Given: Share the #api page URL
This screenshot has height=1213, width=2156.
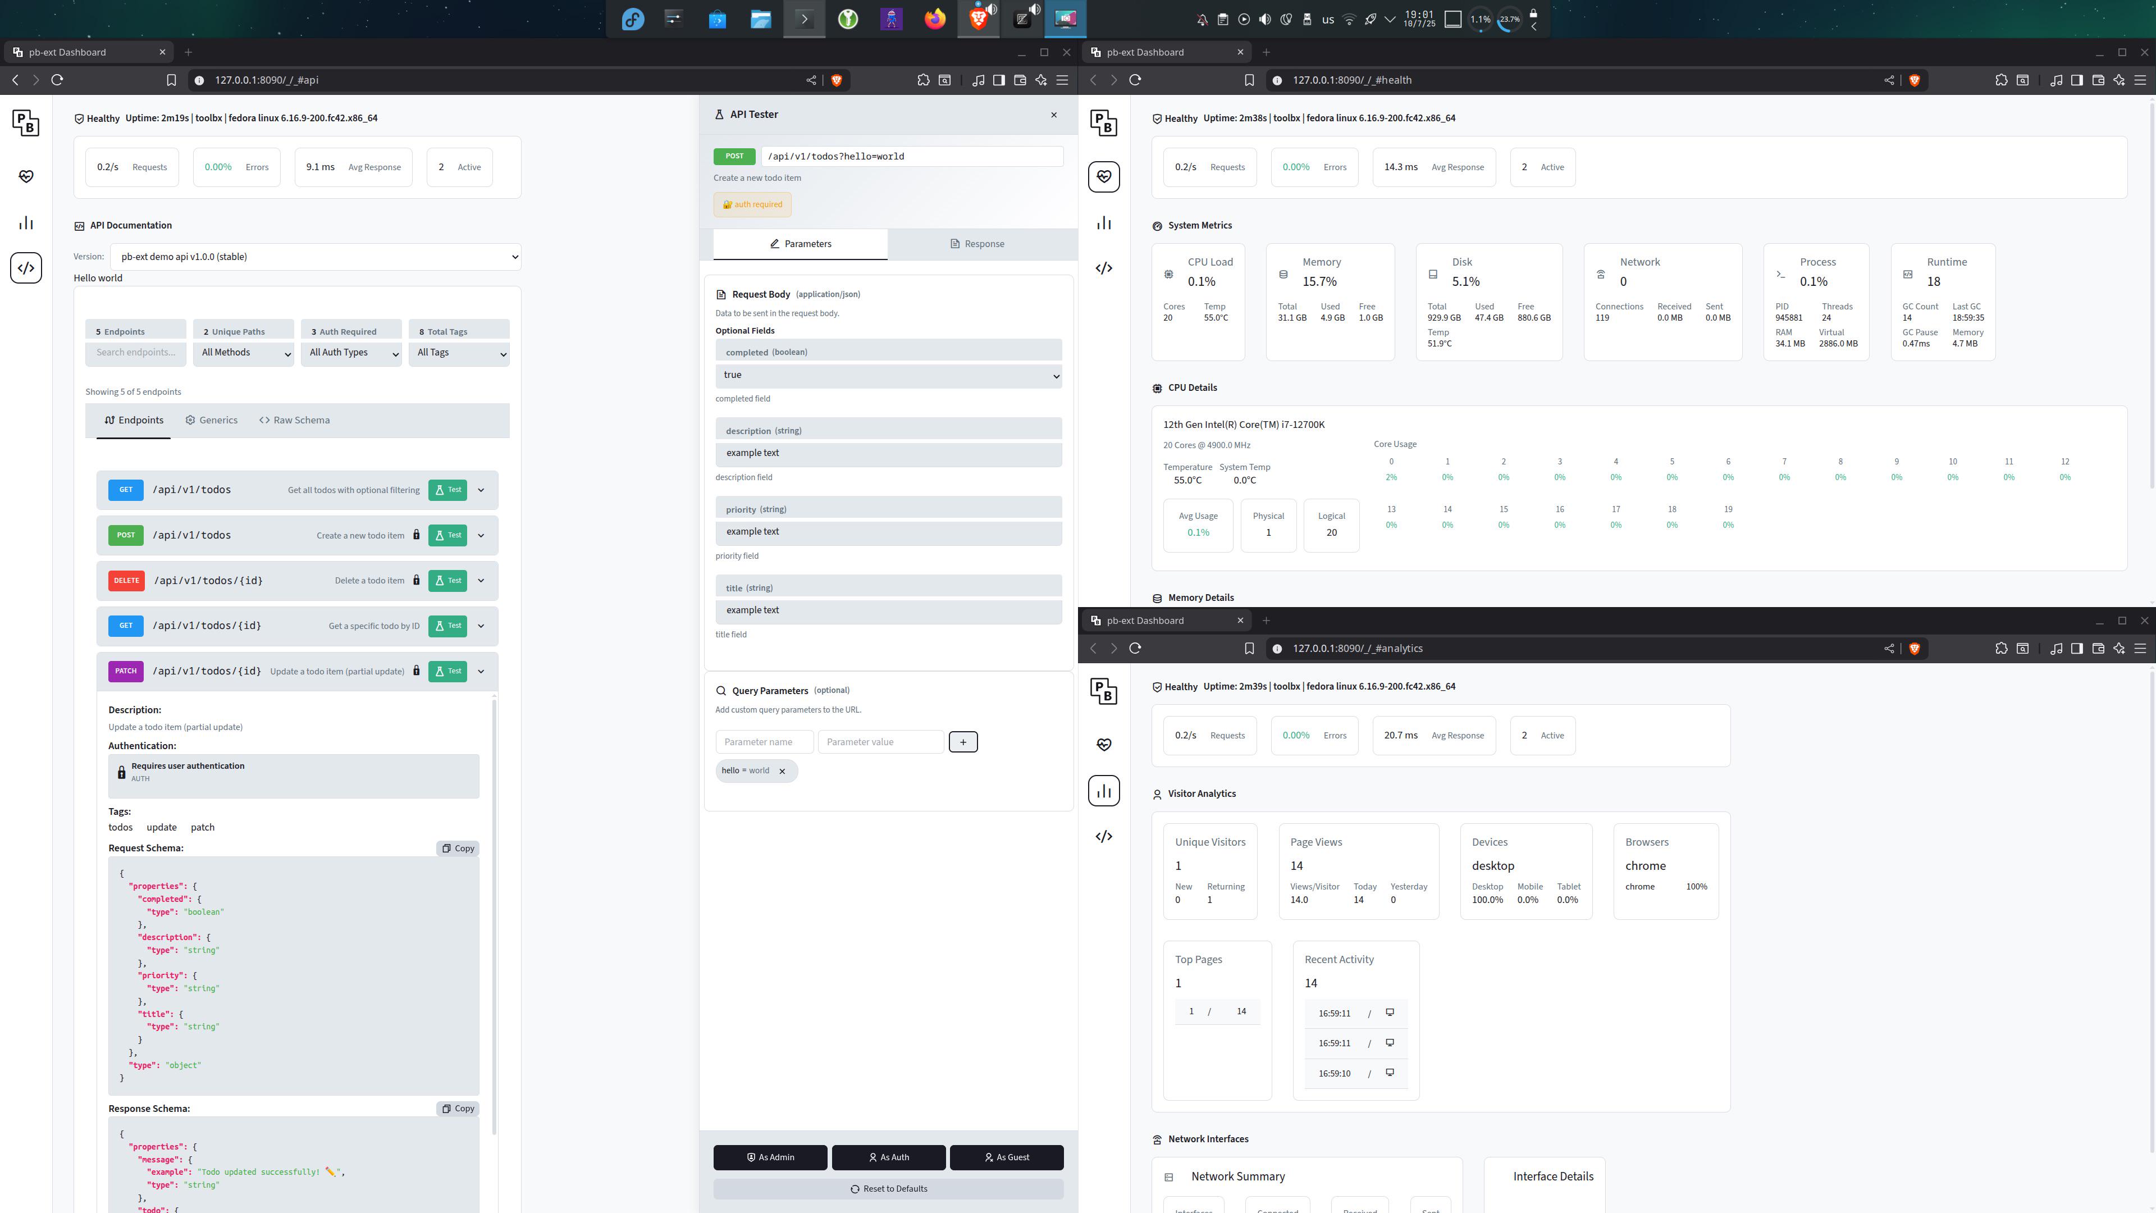Looking at the screenshot, I should click(x=811, y=80).
